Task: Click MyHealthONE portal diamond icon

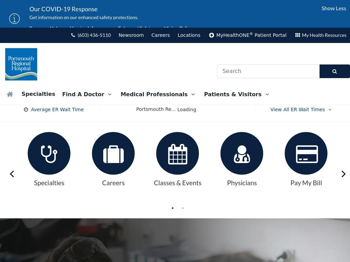Action: pos(211,35)
